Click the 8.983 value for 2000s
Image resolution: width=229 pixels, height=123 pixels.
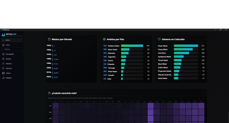coord(56,68)
